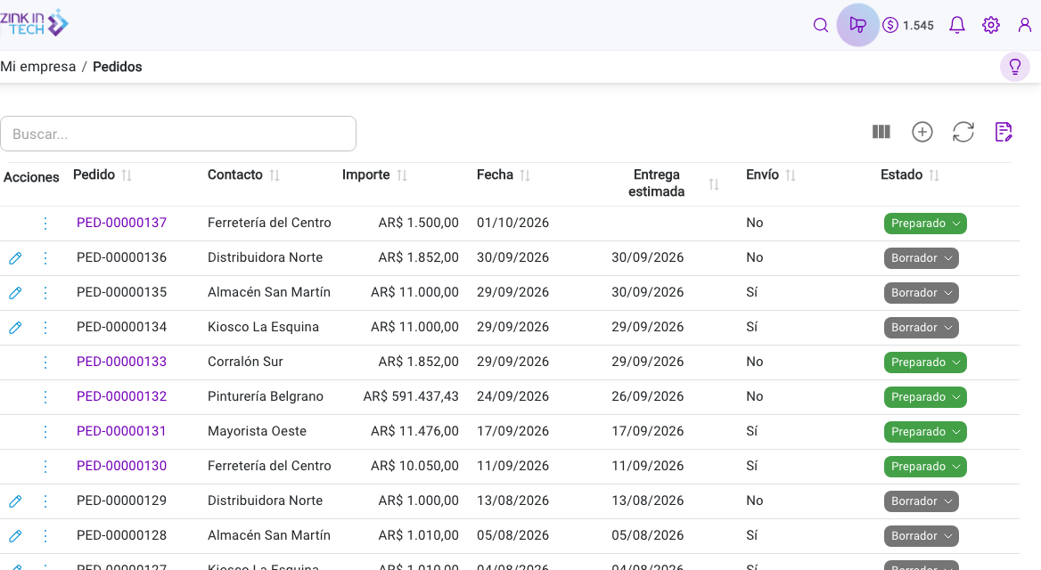Open order link PED-00000137
This screenshot has width=1041, height=570.
[121, 223]
